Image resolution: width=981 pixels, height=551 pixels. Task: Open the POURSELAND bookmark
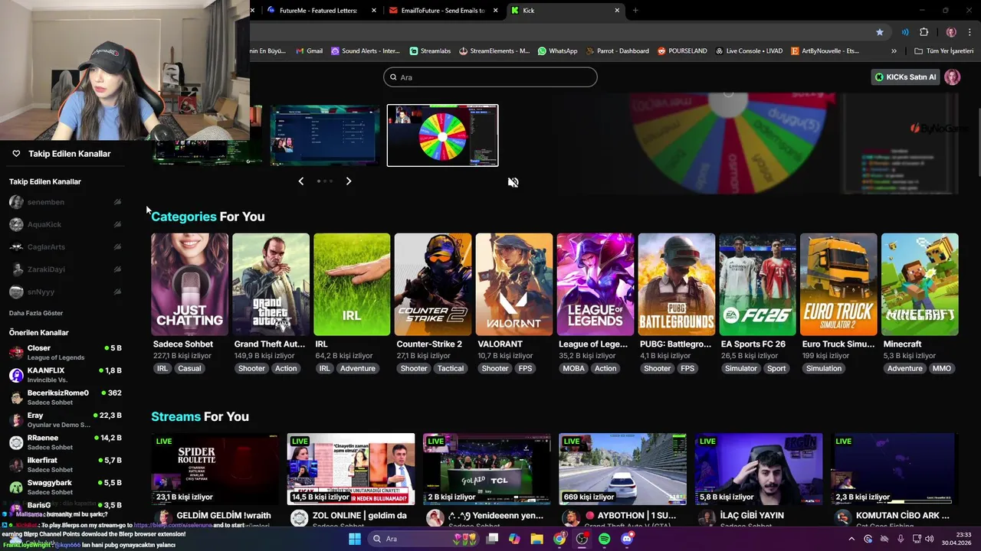682,51
